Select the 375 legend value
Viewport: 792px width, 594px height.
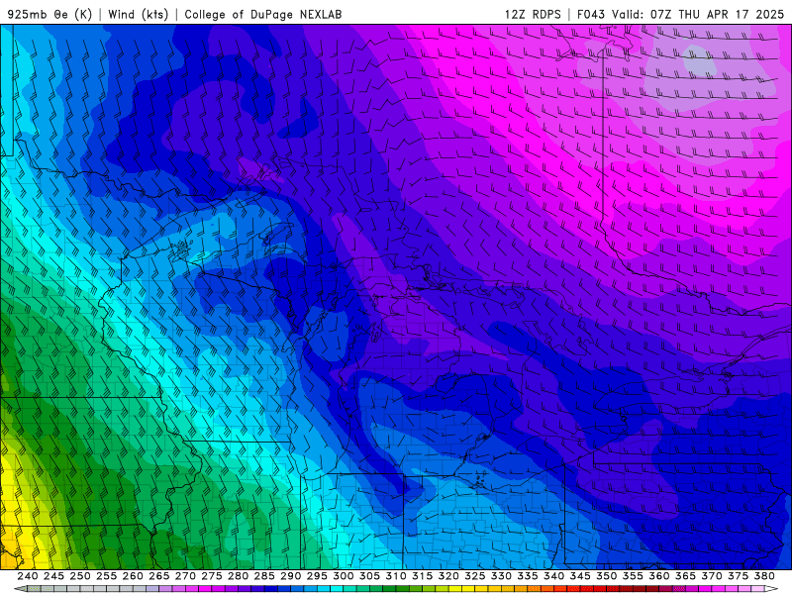(738, 576)
